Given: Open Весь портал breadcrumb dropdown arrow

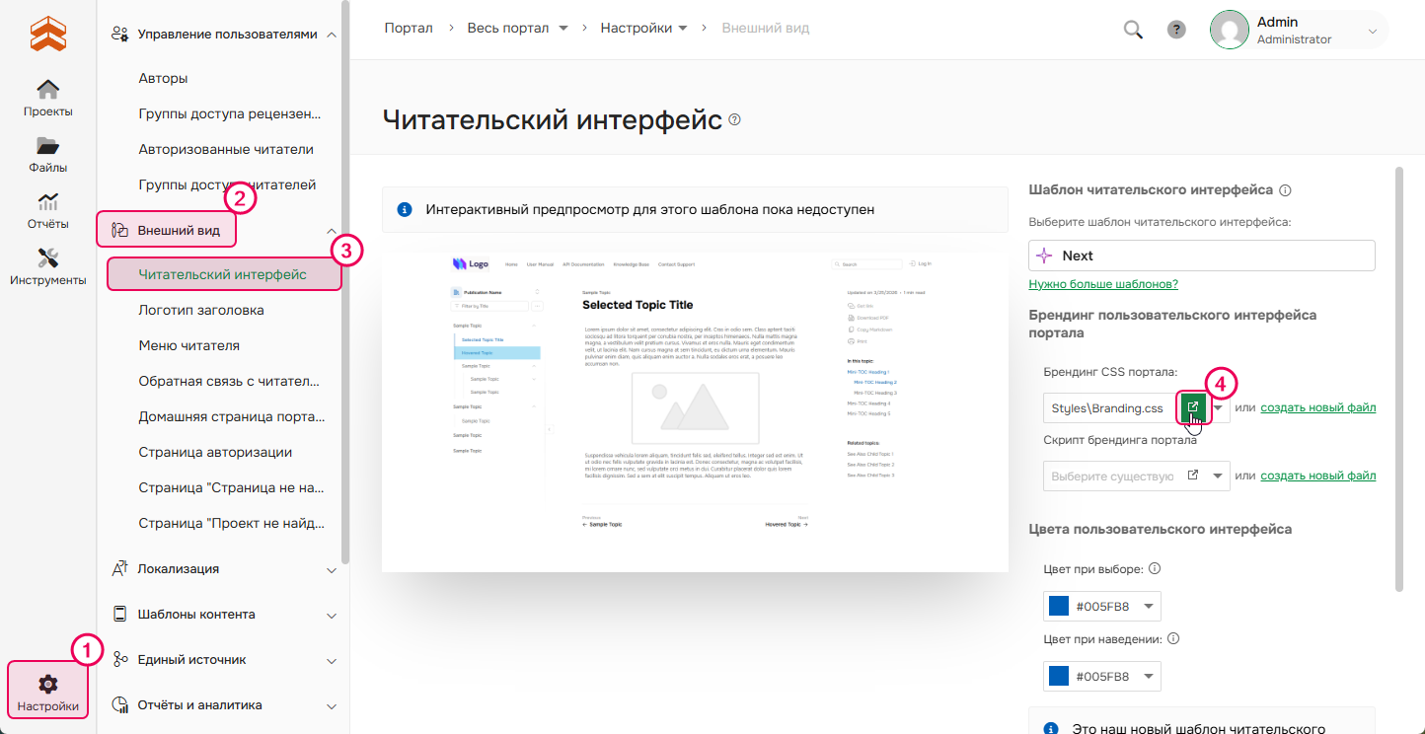Looking at the screenshot, I should 563,29.
